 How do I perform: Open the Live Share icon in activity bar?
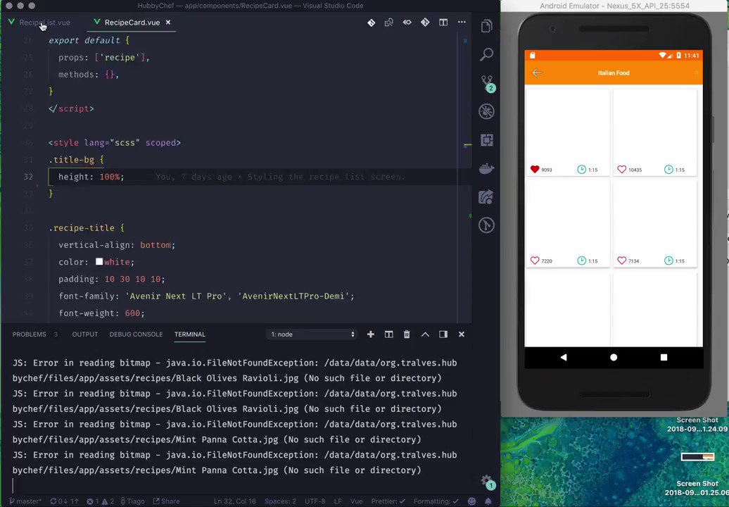486,196
